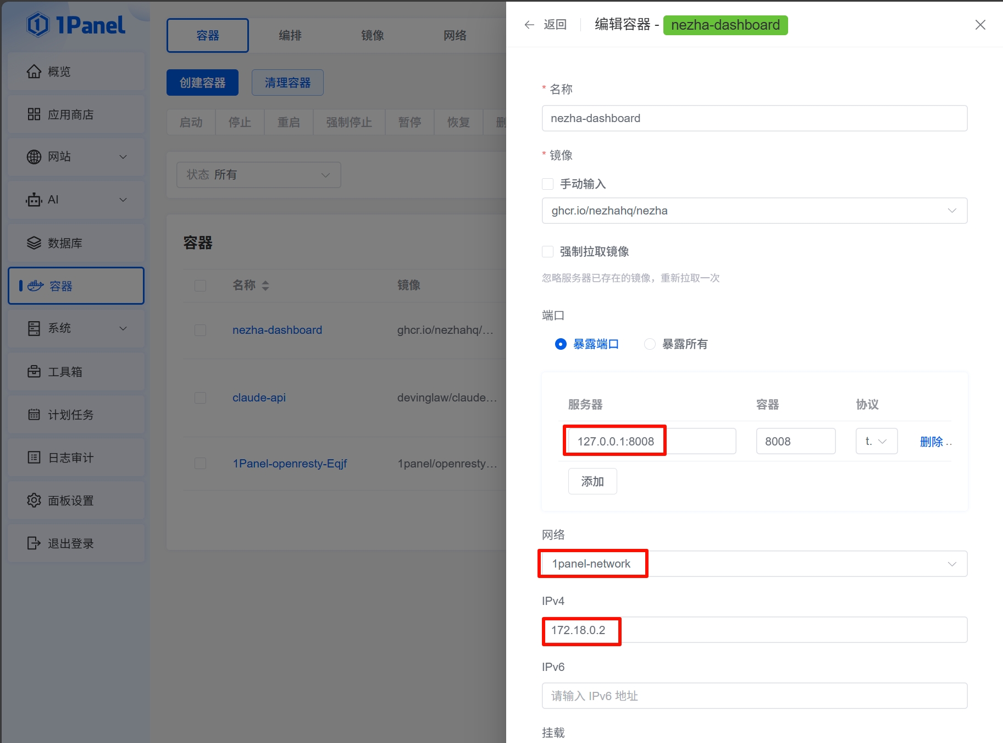Viewport: 1003px width, 743px height.
Task: Click the devinglaw/claude… image cell
Action: (x=447, y=398)
